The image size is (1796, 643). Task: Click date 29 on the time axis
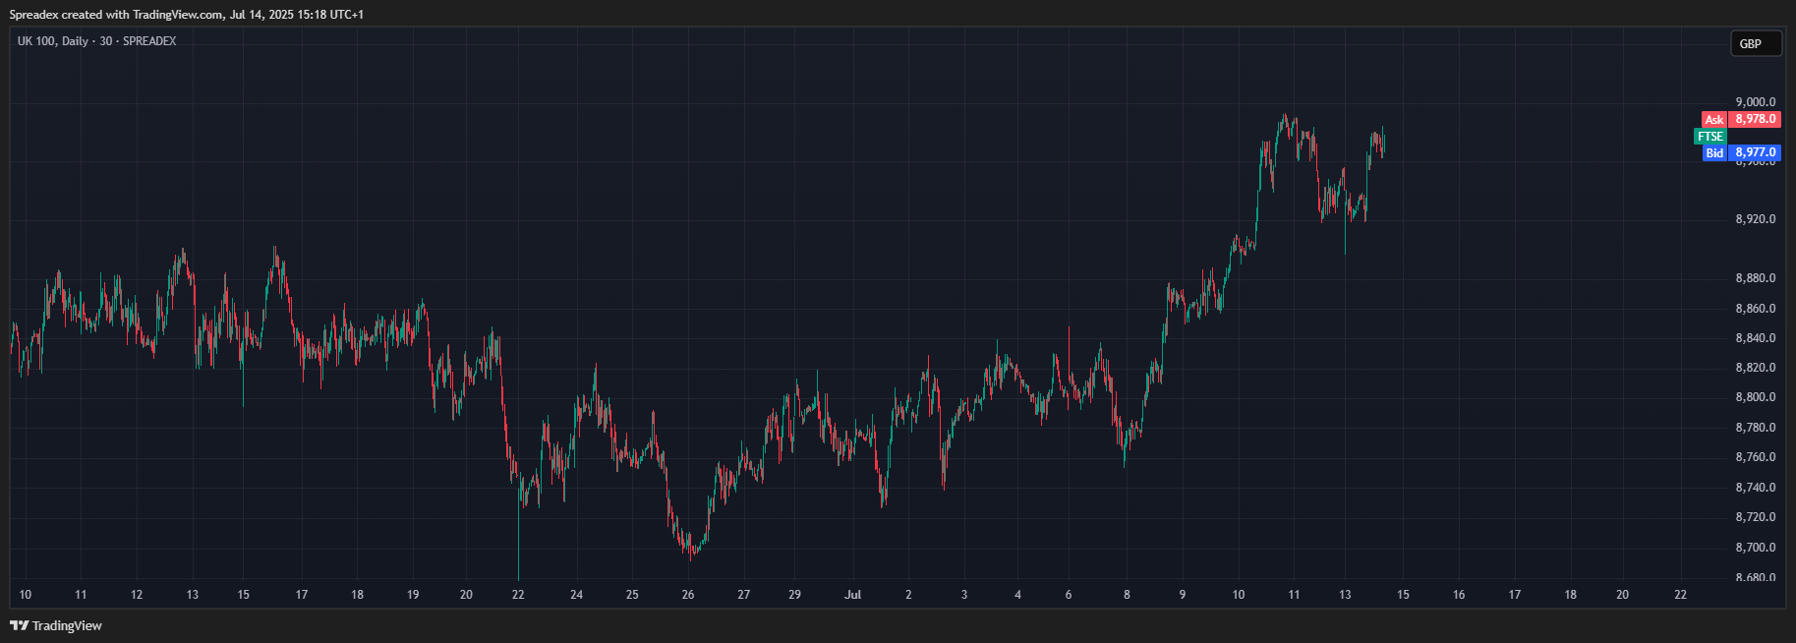pos(795,595)
